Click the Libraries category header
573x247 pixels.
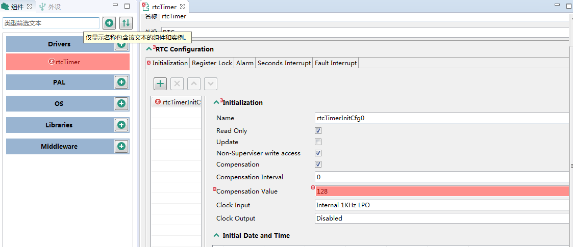59,125
